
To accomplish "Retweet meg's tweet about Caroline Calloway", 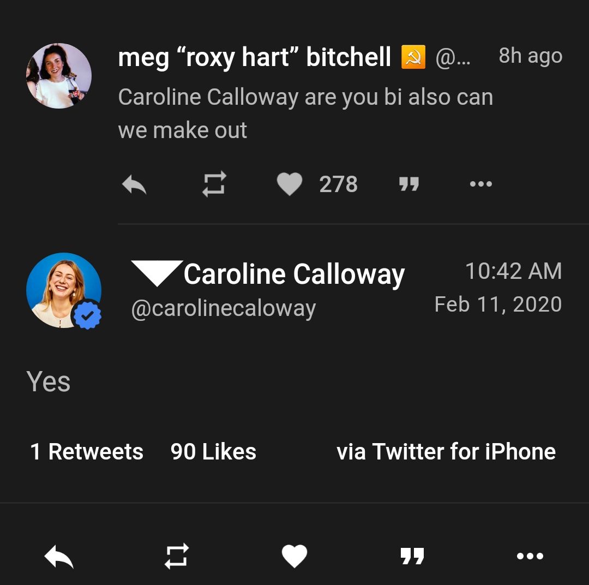I will point(214,184).
